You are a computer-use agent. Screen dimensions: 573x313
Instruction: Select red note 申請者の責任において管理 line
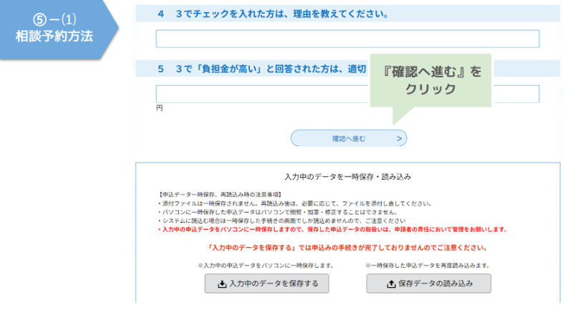pyautogui.click(x=333, y=230)
